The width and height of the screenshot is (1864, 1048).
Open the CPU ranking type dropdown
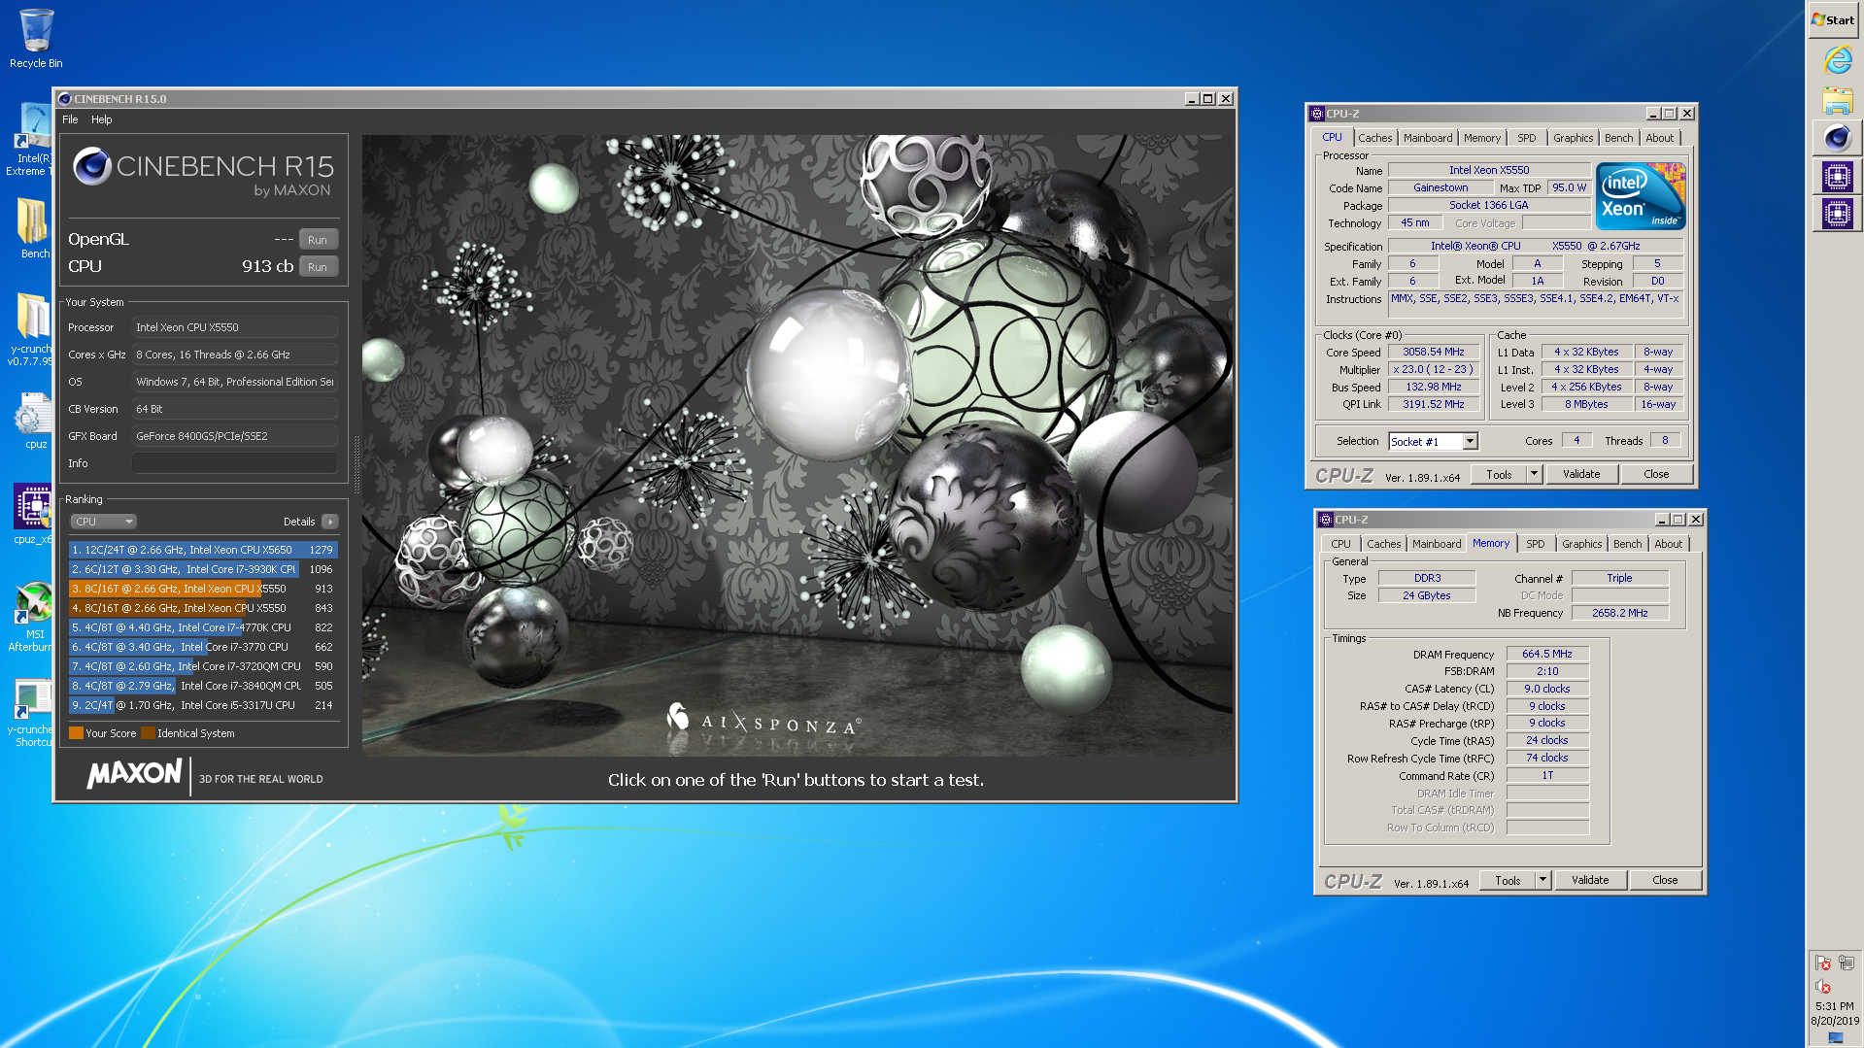pyautogui.click(x=103, y=522)
